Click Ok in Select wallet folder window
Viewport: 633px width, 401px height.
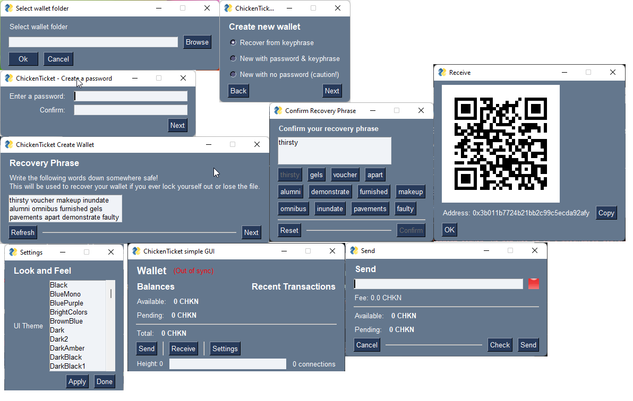click(23, 59)
